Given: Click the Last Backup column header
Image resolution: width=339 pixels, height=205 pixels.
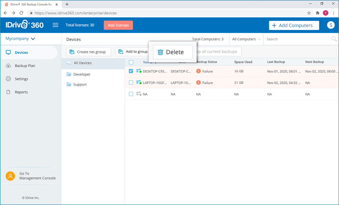Looking at the screenshot, I should tap(276, 62).
